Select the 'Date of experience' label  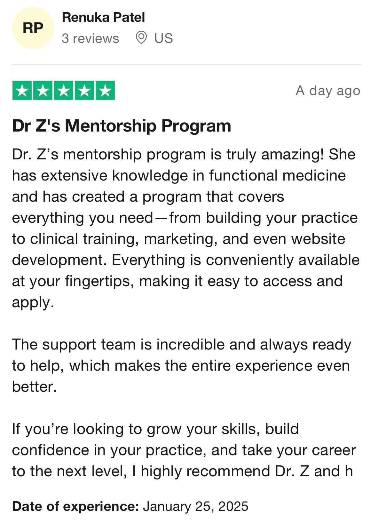coord(75,506)
